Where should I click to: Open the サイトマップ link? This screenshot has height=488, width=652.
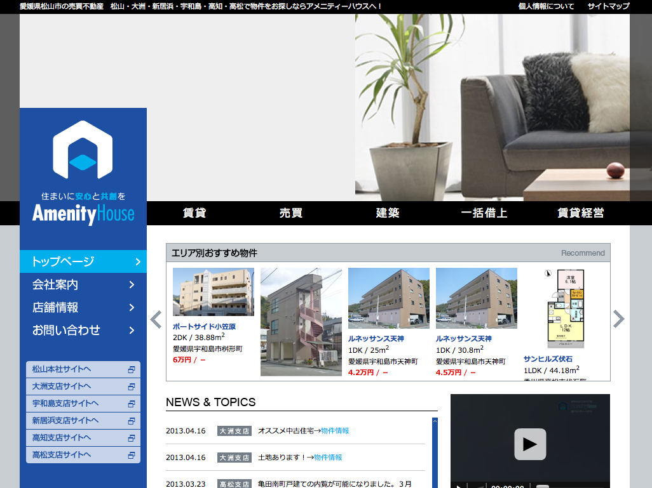click(608, 6)
